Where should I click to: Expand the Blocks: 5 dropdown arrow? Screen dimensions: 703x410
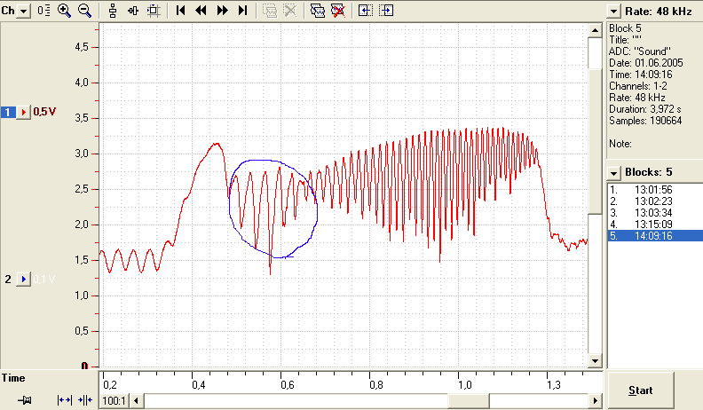pyautogui.click(x=612, y=172)
